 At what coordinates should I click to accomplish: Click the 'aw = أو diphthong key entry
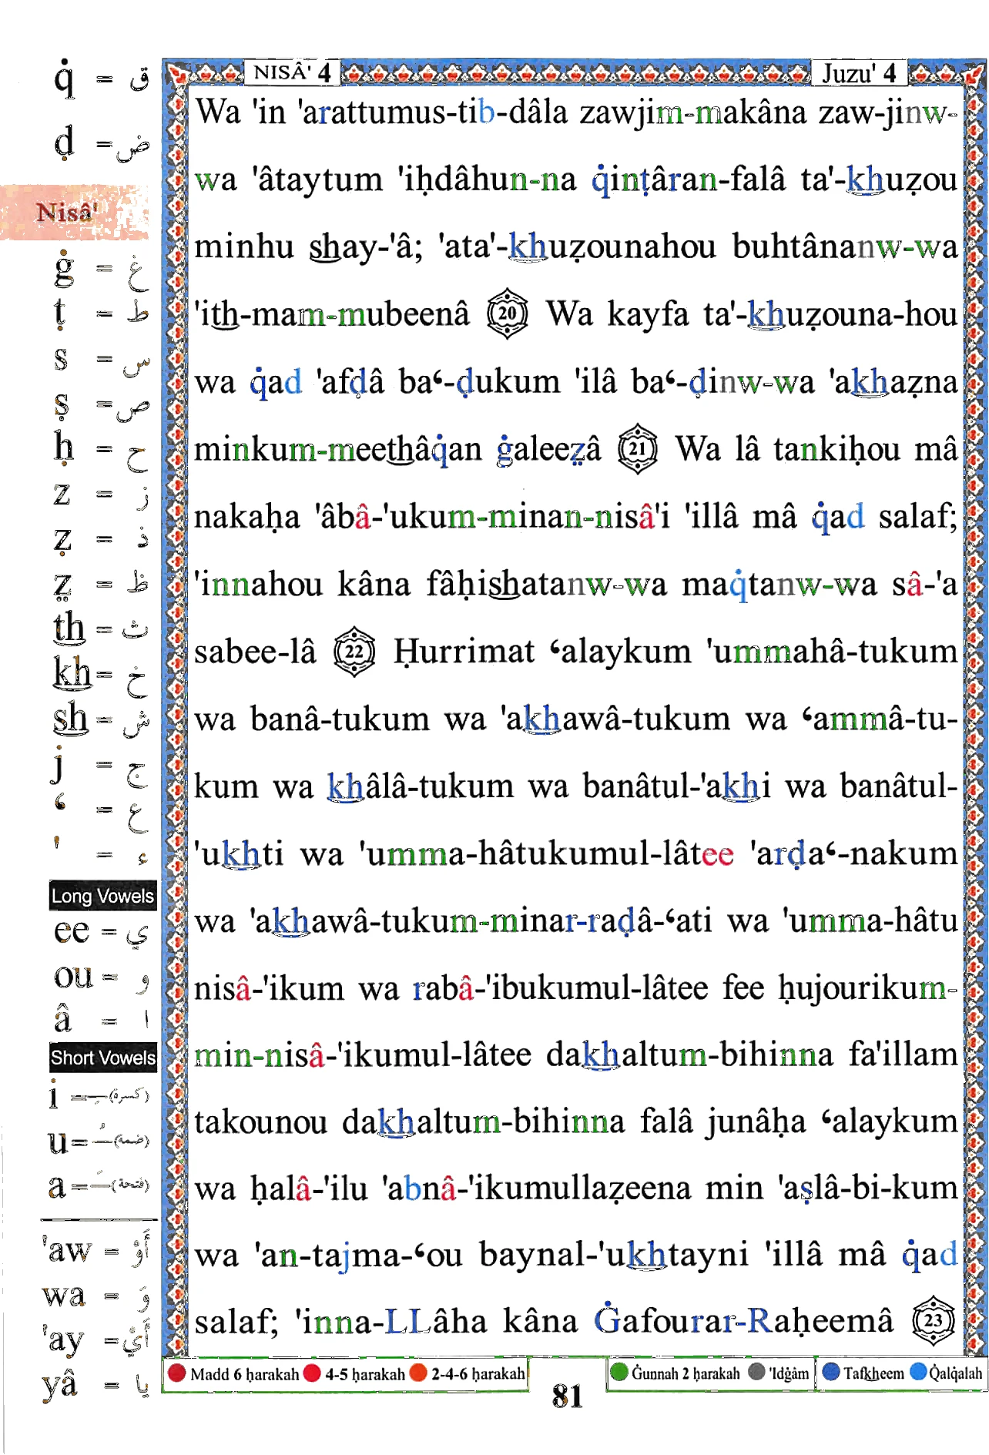coord(97,1250)
